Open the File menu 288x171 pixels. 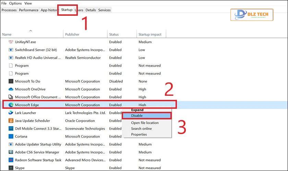point(4,3)
